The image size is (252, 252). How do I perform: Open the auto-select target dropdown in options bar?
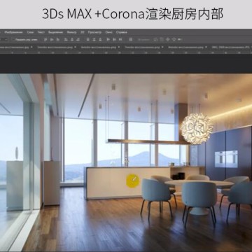click(4, 40)
